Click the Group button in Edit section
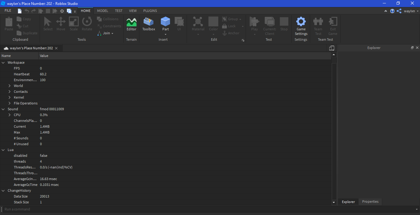 coord(232,19)
